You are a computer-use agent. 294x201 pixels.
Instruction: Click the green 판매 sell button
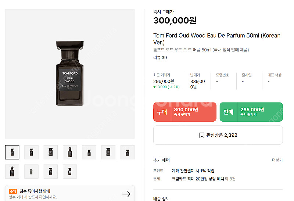[x=251, y=112]
